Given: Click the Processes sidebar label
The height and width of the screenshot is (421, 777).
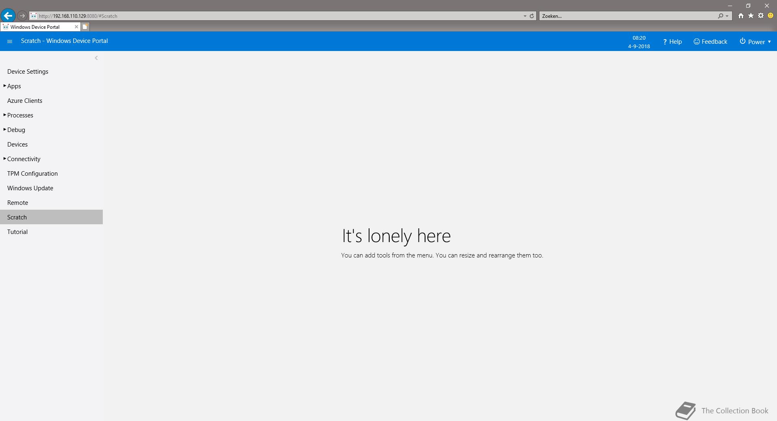Looking at the screenshot, I should 20,115.
